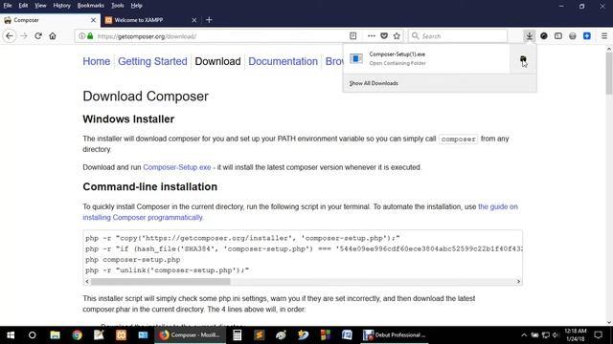The width and height of the screenshot is (613, 344).
Task: Switch to the Welcome to XAMPP tab
Action: coord(150,20)
